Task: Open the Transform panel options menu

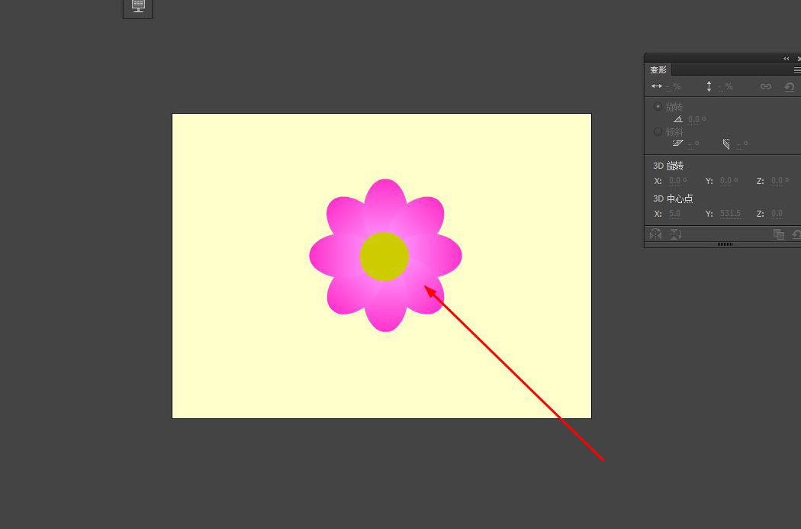Action: [796, 69]
